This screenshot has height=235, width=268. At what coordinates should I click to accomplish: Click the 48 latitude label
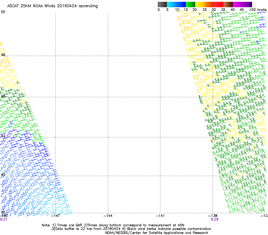(3, 55)
